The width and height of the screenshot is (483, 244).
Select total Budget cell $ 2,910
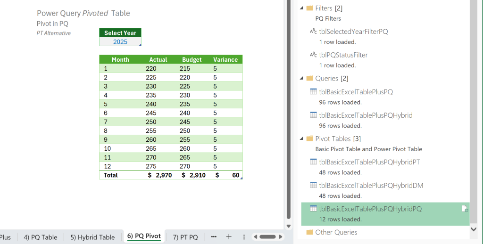(192, 175)
